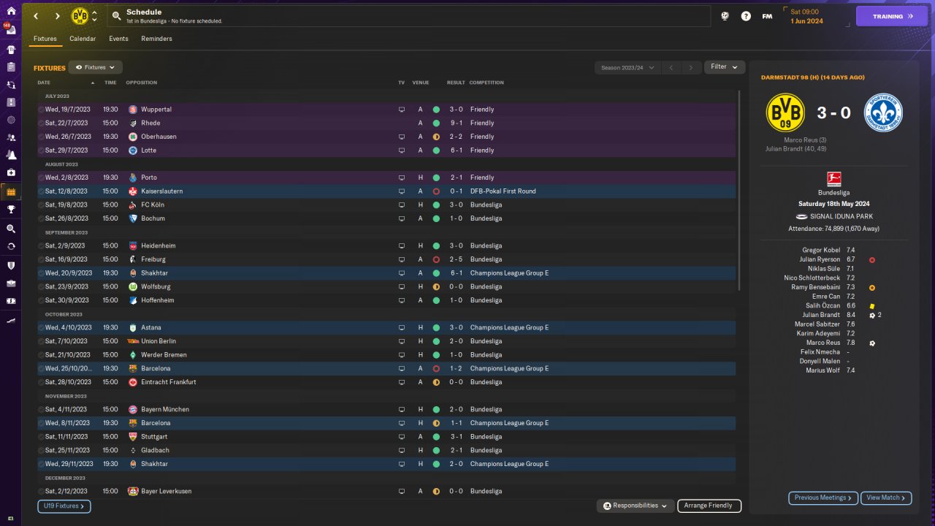Open the Help question mark icon

[746, 16]
